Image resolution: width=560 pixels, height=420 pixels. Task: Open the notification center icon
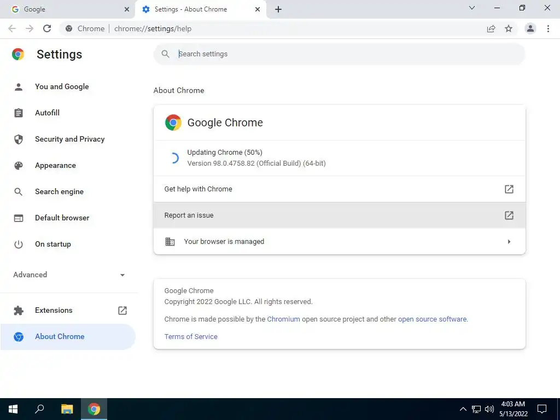[542, 409]
